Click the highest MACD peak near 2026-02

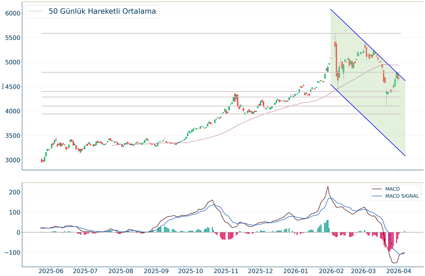coord(327,187)
